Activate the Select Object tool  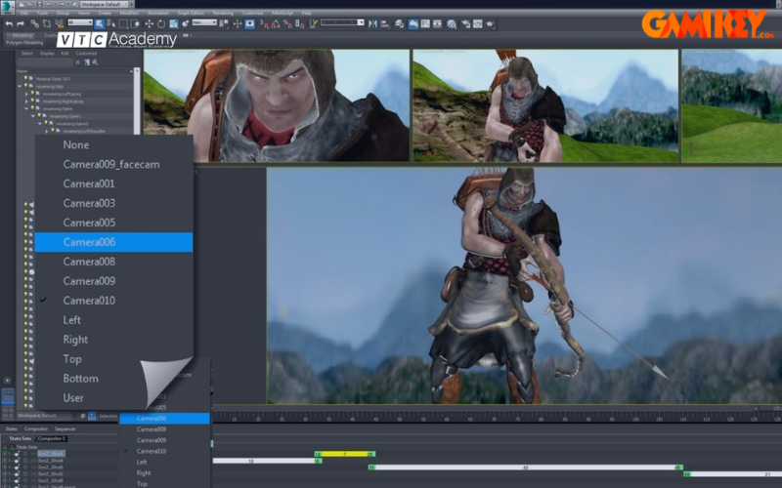[x=100, y=23]
